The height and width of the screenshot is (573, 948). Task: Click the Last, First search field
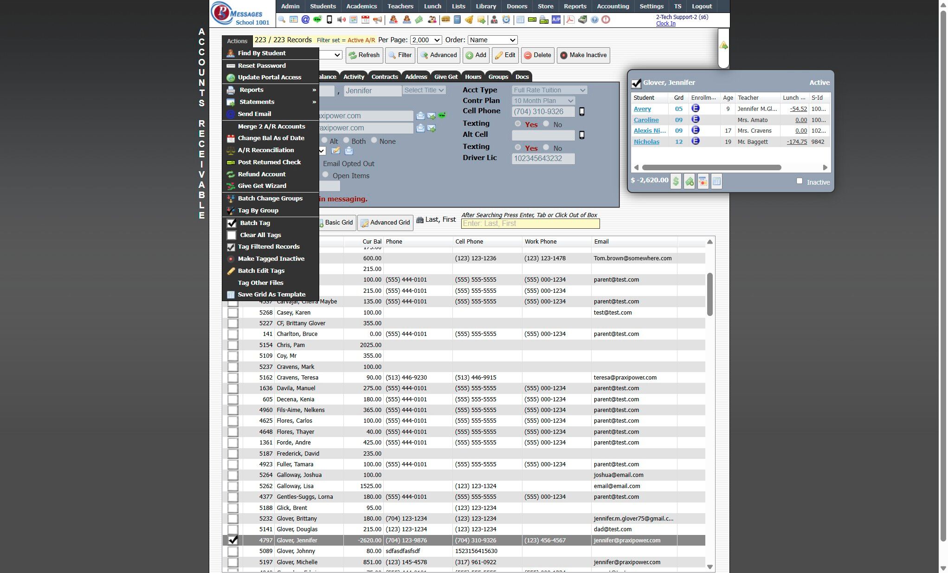(x=530, y=224)
